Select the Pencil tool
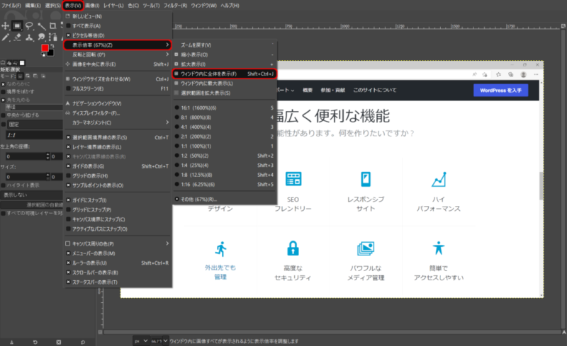 click(x=5, y=38)
